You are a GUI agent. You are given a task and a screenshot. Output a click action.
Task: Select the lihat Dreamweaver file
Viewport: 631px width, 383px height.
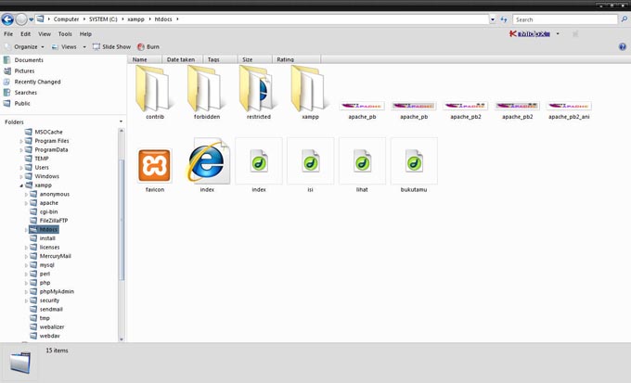tap(362, 165)
